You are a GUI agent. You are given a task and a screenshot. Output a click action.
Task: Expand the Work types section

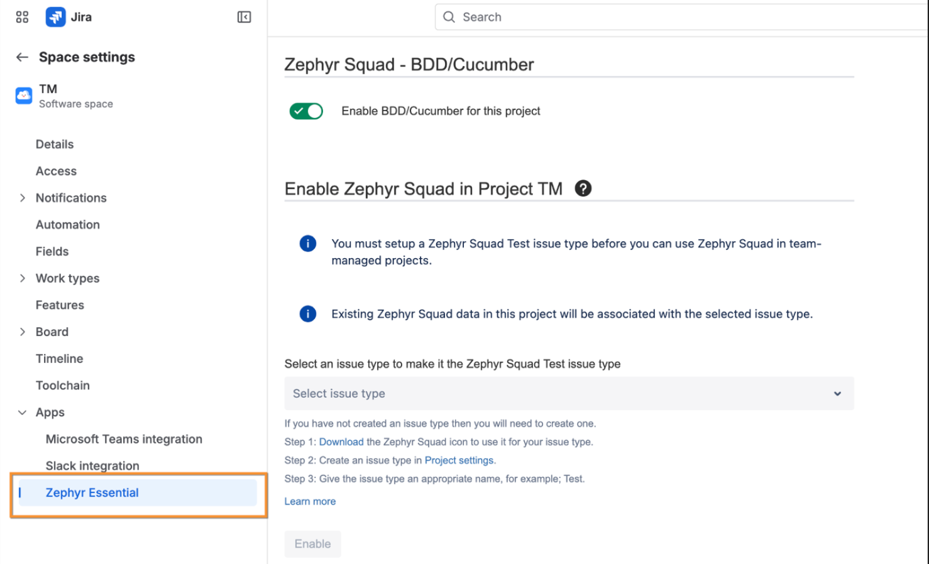(x=23, y=278)
